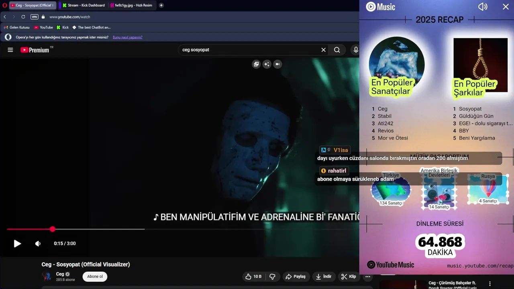514x289 pixels.
Task: Toggle the Opera VPN badge
Action: click(x=35, y=17)
